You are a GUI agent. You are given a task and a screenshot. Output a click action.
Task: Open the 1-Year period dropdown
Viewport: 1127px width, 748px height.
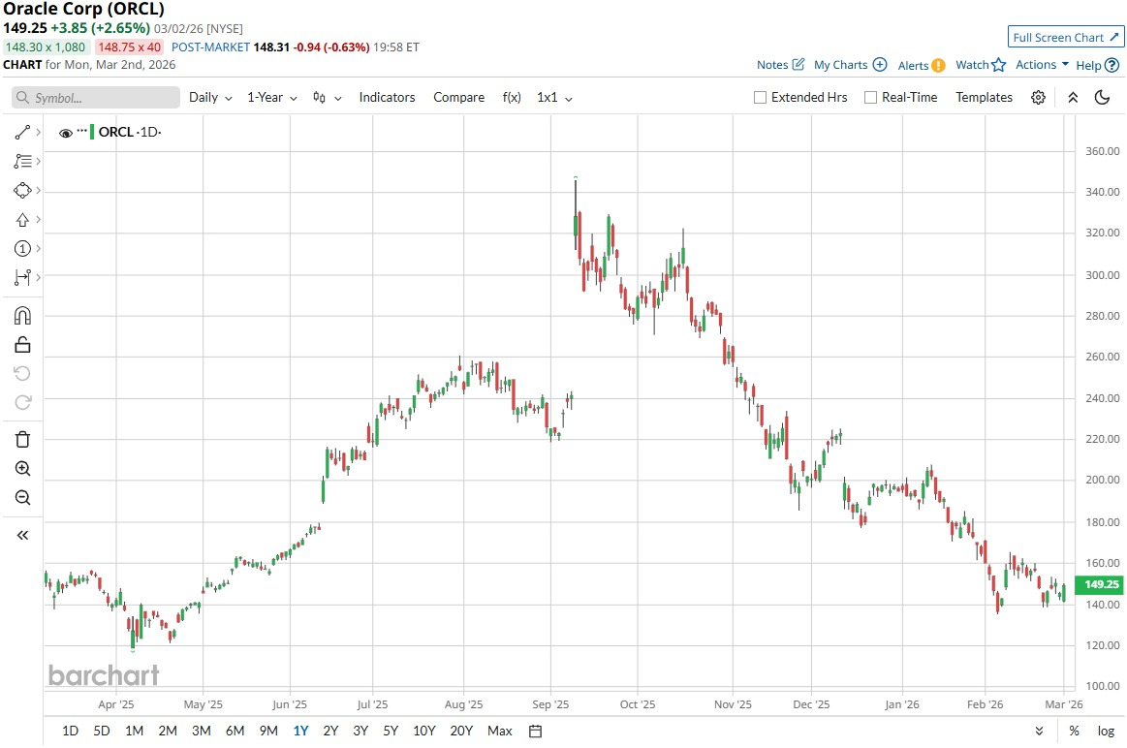coord(272,98)
